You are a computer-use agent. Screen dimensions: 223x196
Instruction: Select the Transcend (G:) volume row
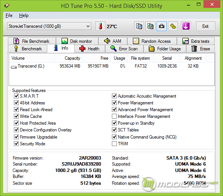pyautogui.click(x=112, y=66)
